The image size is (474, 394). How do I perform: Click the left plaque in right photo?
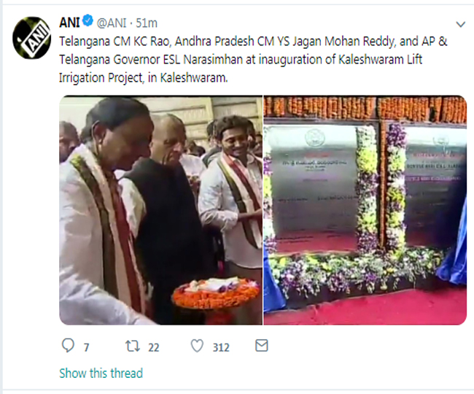313,189
